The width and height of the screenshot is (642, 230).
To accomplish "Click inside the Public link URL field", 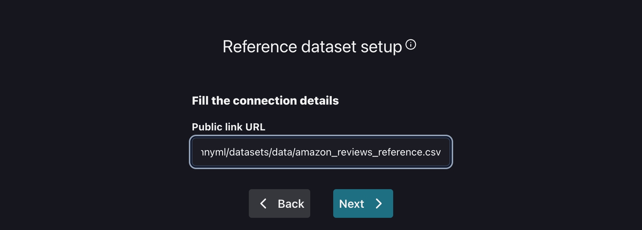I will pyautogui.click(x=321, y=152).
